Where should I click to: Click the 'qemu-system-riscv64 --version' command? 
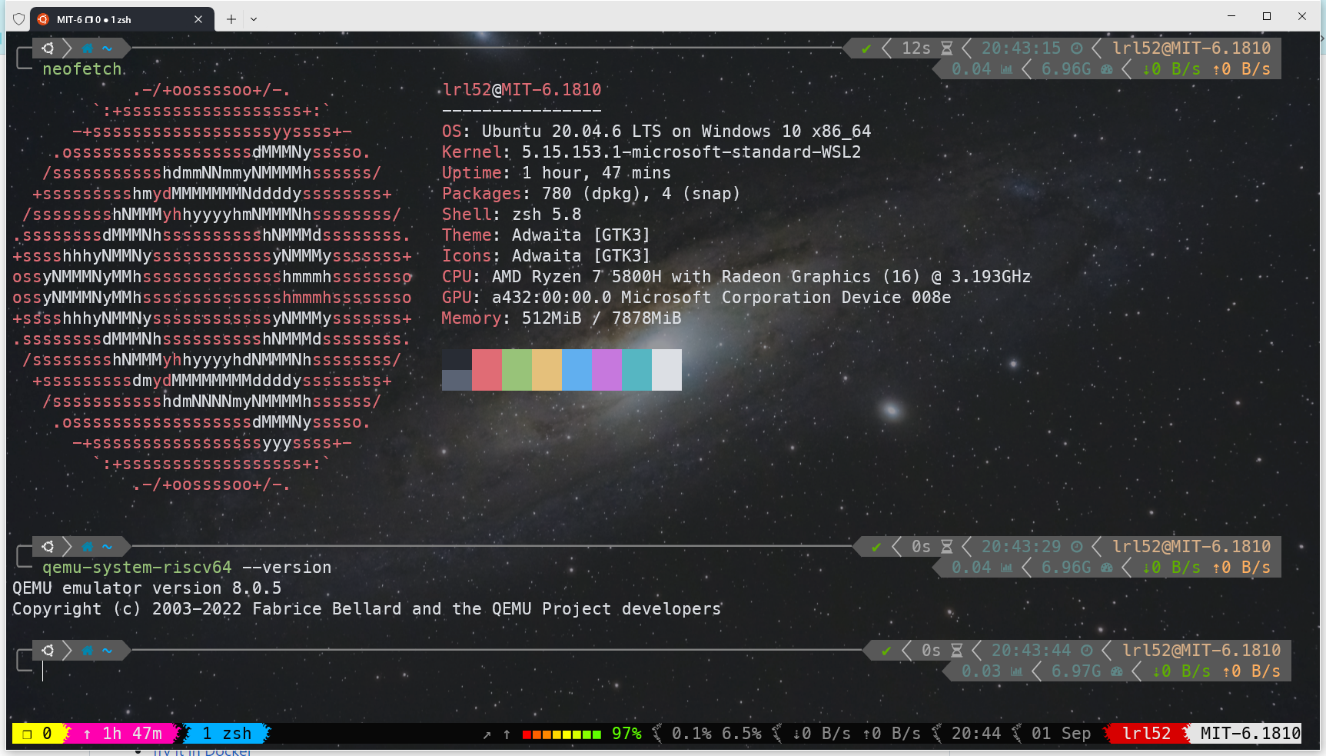coord(187,568)
